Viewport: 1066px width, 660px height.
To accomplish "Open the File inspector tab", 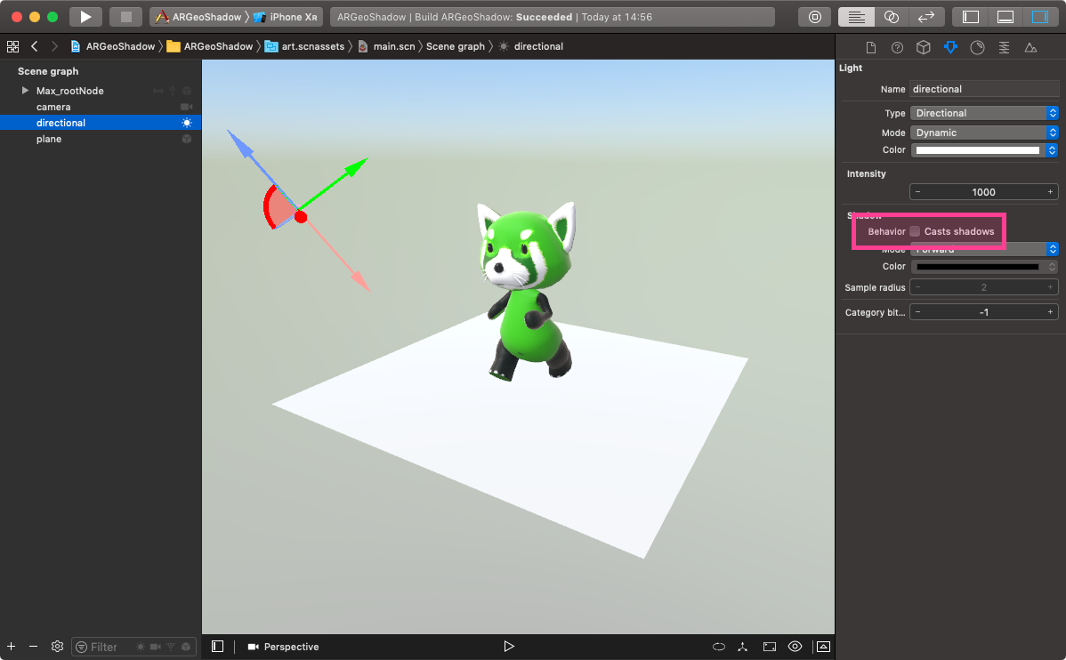I will (x=871, y=47).
